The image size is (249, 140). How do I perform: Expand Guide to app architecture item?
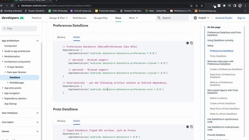pyautogui.click(x=3, y=51)
